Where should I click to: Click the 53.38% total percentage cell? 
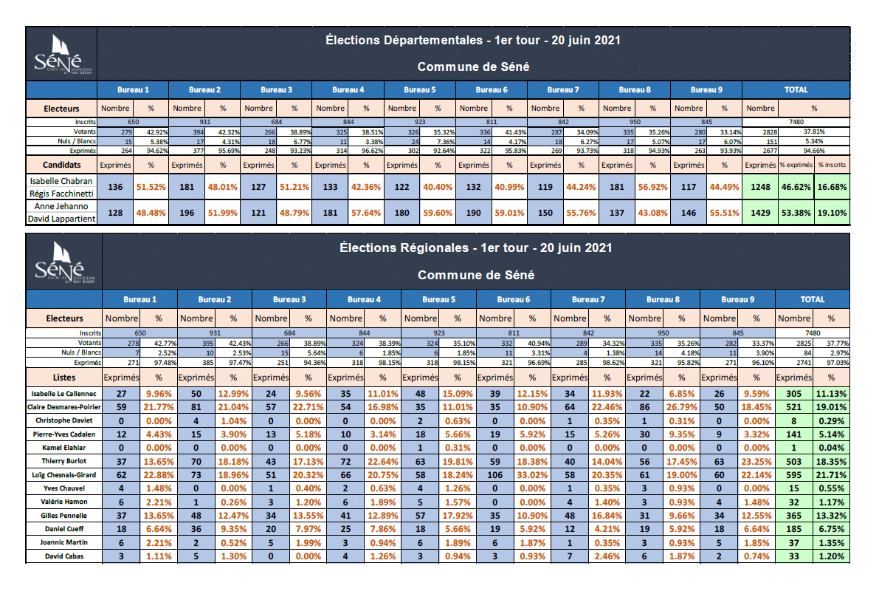click(796, 213)
